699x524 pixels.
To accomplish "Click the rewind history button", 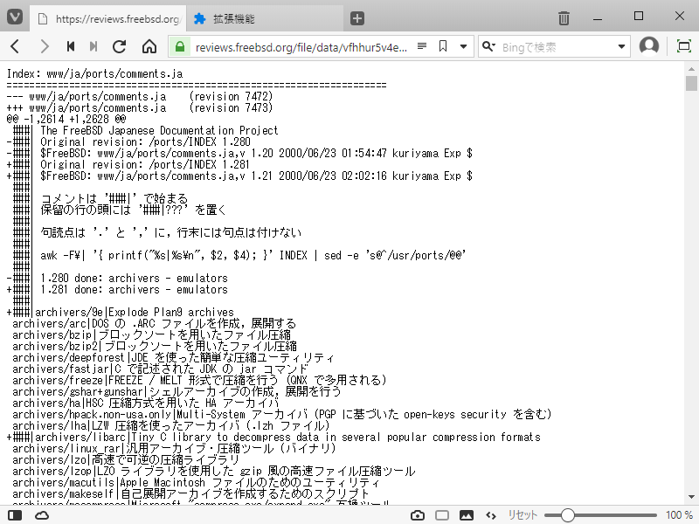I will [71, 46].
